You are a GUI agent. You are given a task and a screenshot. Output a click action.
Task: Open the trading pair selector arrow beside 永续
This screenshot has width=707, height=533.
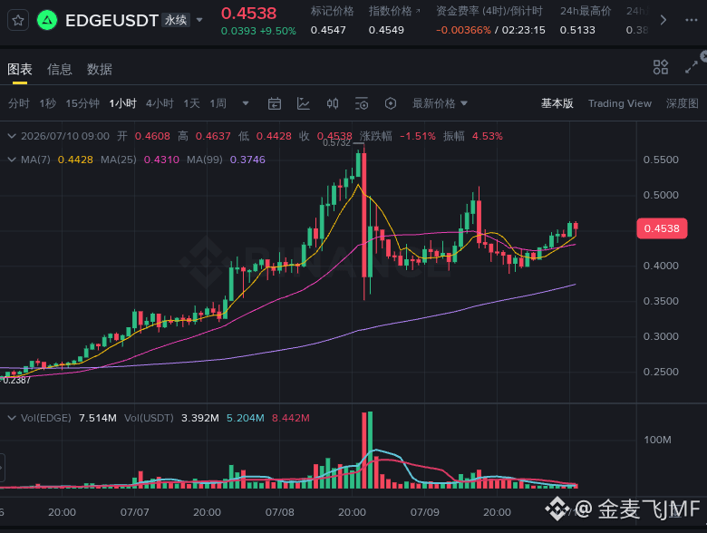point(199,20)
